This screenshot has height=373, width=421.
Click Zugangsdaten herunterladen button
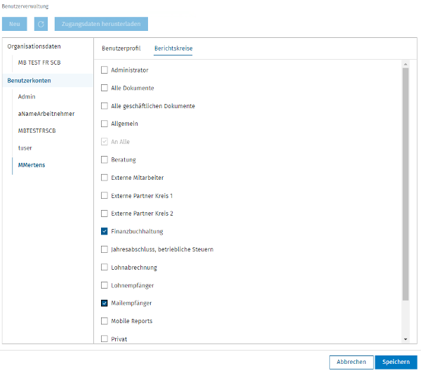pos(101,24)
